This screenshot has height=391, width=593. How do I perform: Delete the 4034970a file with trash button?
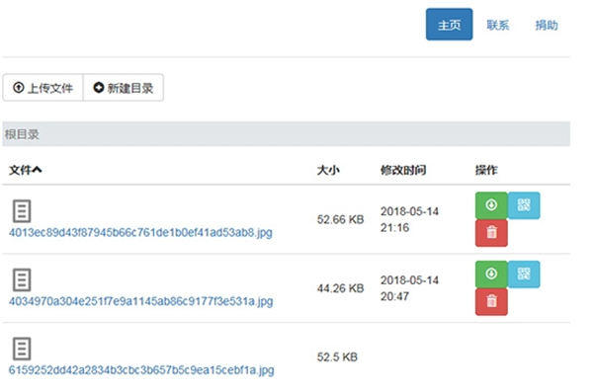point(491,301)
